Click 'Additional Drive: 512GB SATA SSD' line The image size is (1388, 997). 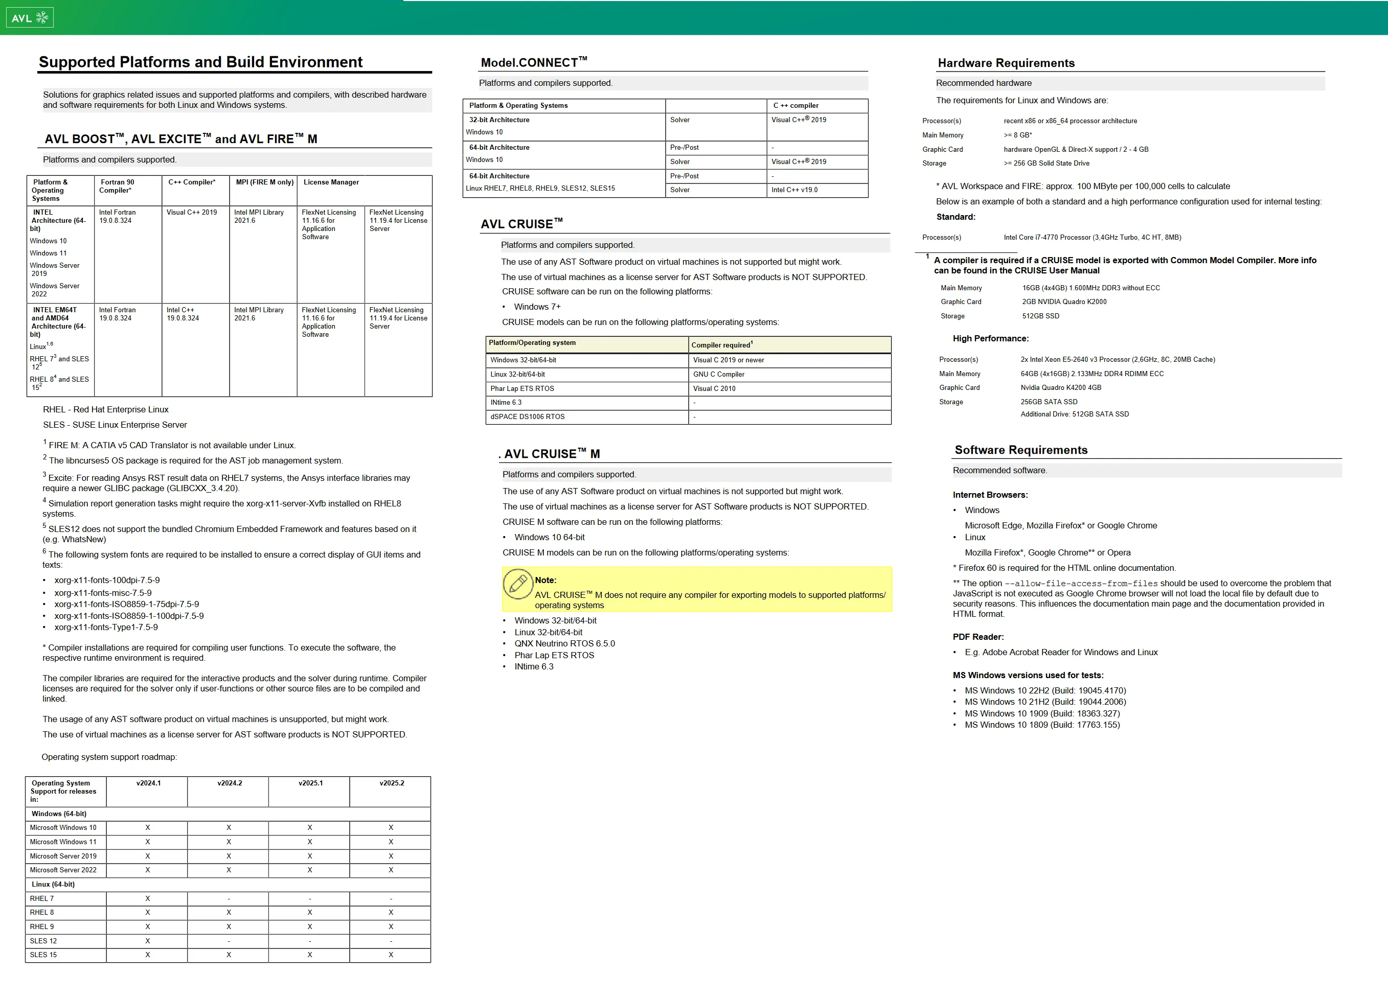[x=1074, y=414]
